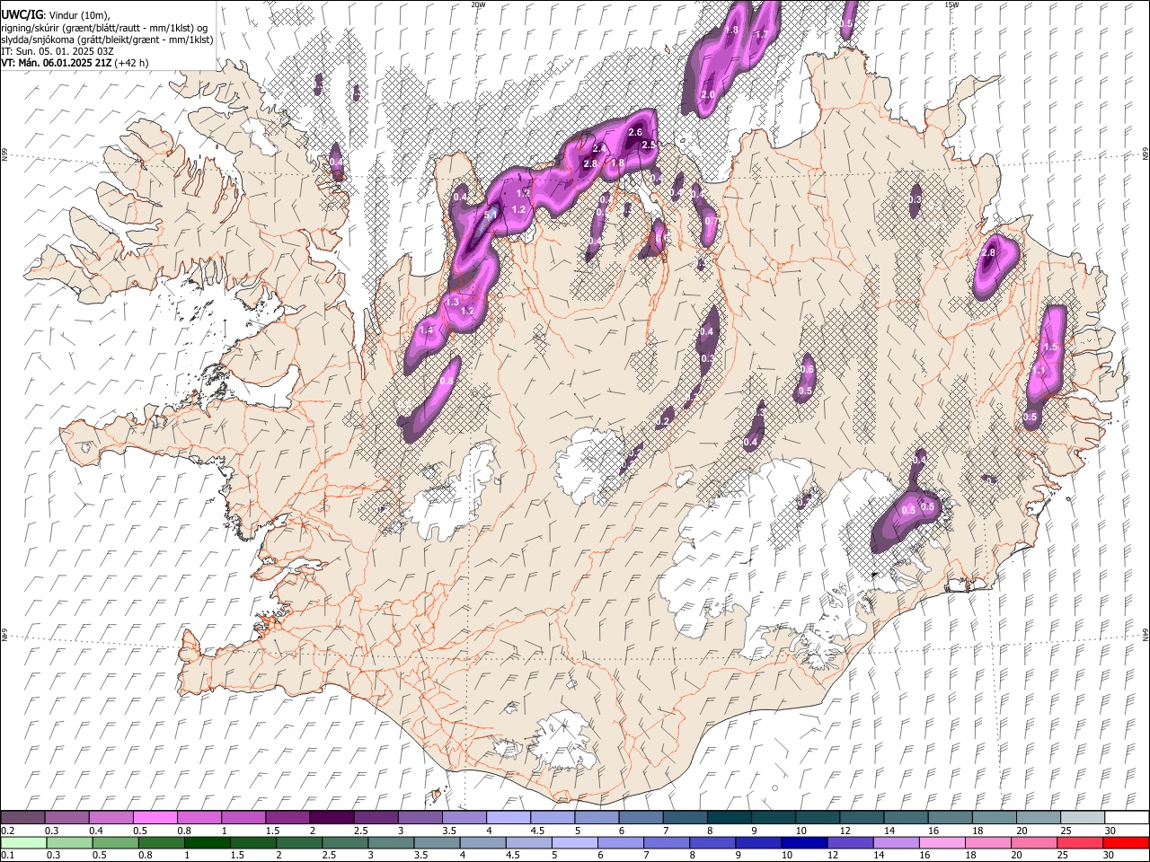Viewport: 1150px width, 862px height.
Task: Click the 'rigning/skúrir' description line
Action: pyautogui.click(x=104, y=28)
